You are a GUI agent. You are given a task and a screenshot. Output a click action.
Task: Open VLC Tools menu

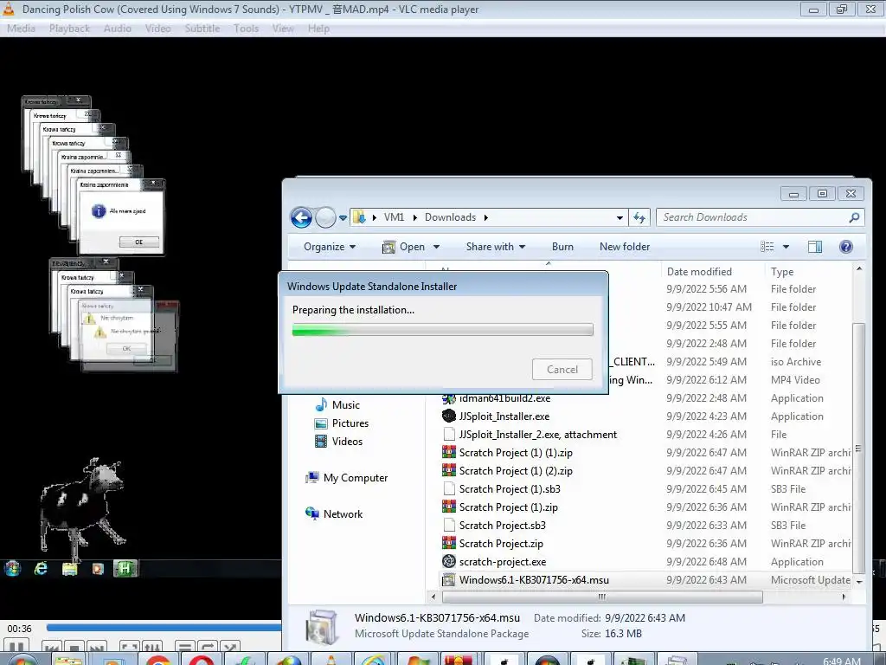(x=246, y=29)
